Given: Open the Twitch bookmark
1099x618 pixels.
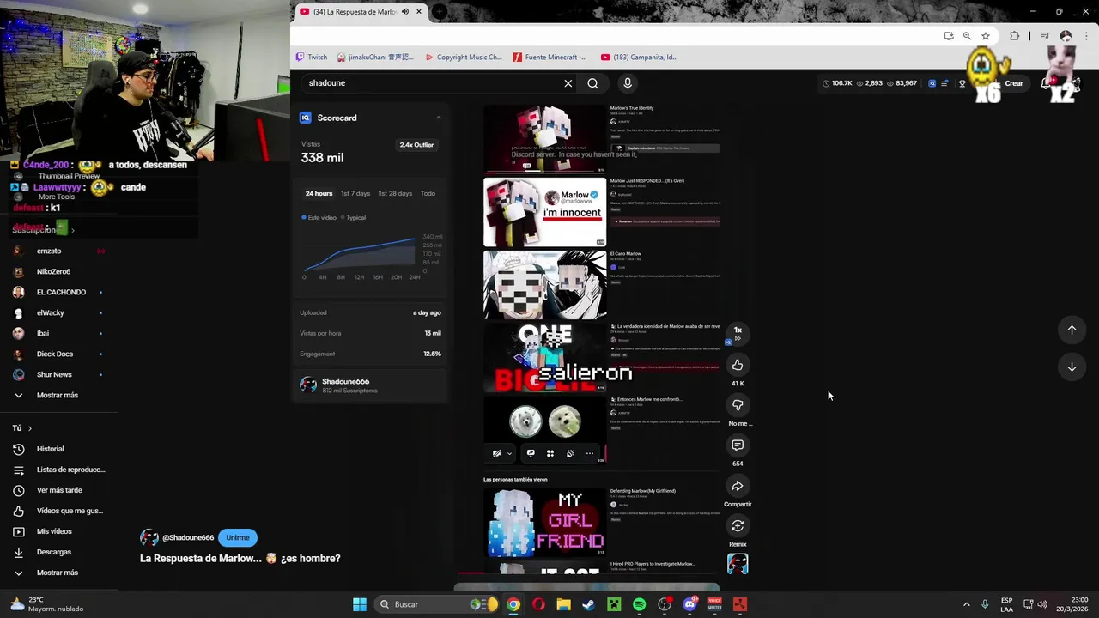Looking at the screenshot, I should [311, 58].
